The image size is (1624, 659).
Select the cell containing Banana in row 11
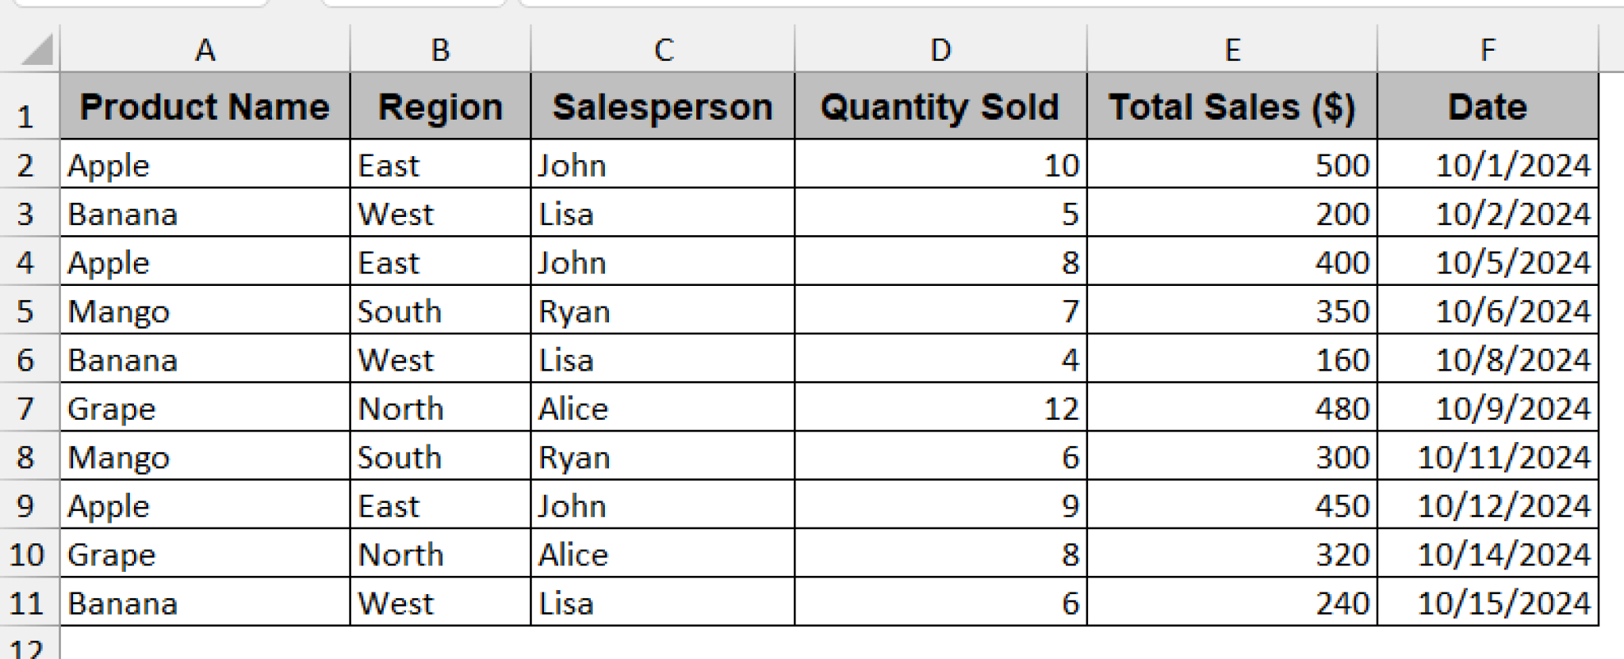coord(206,602)
